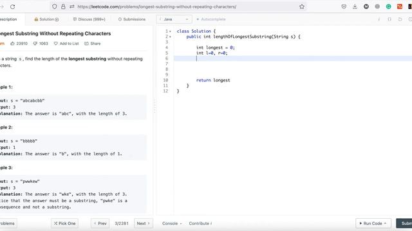412x231 pixels.
Task: Click example input s = "bbbbb"
Action: [x=24, y=141]
